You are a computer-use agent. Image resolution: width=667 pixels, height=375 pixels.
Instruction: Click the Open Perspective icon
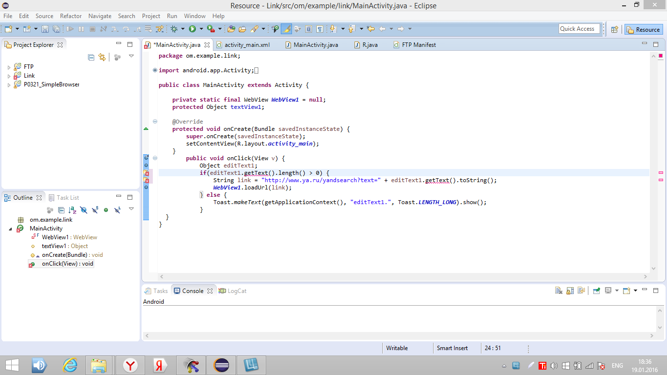[615, 29]
